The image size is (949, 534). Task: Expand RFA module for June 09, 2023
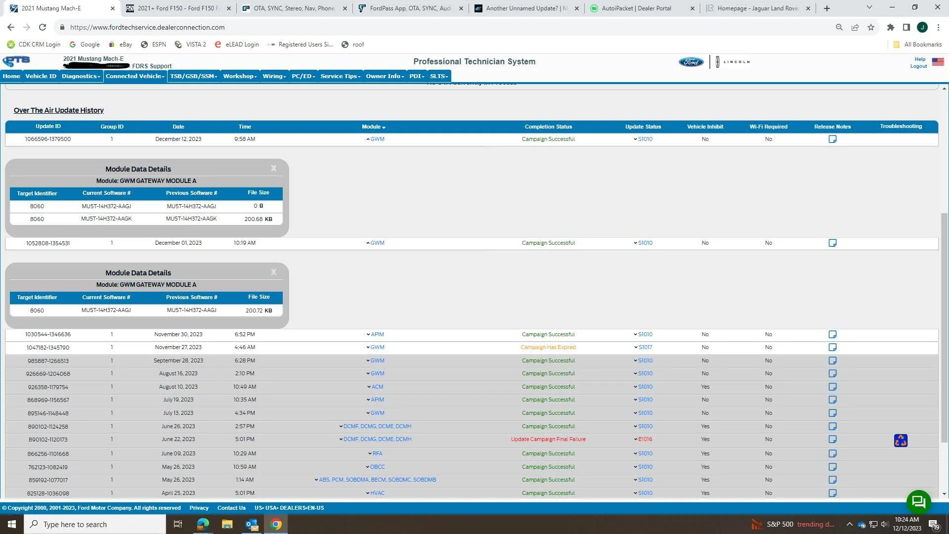tap(375, 453)
